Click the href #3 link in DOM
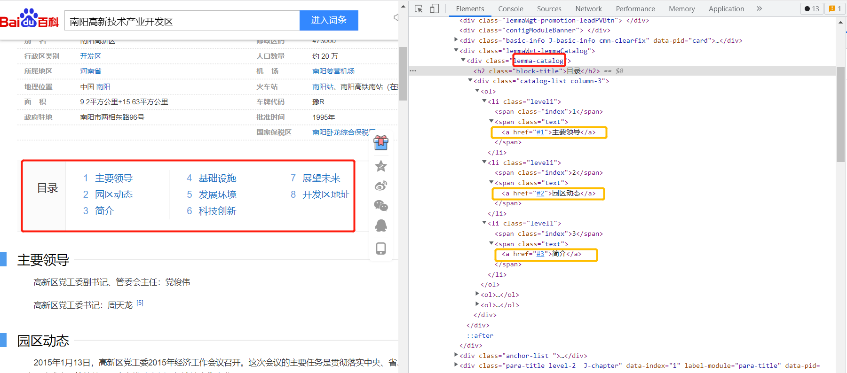847x373 pixels. tap(540, 254)
